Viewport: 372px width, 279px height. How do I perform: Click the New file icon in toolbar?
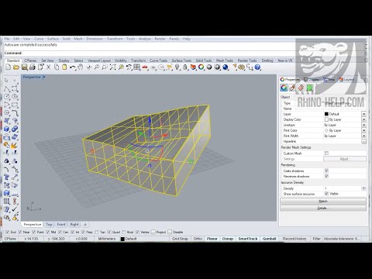[8, 67]
